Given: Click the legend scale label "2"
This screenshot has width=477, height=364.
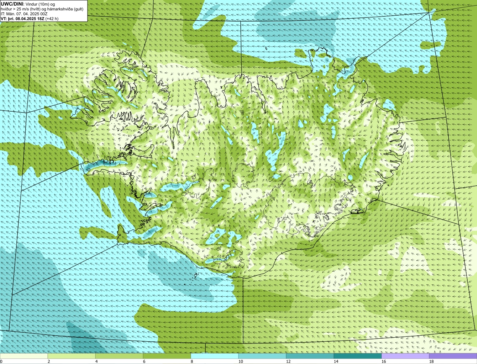Looking at the screenshot, I should 49,361.
